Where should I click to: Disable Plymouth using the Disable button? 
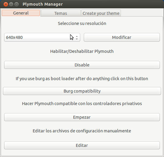(82, 65)
